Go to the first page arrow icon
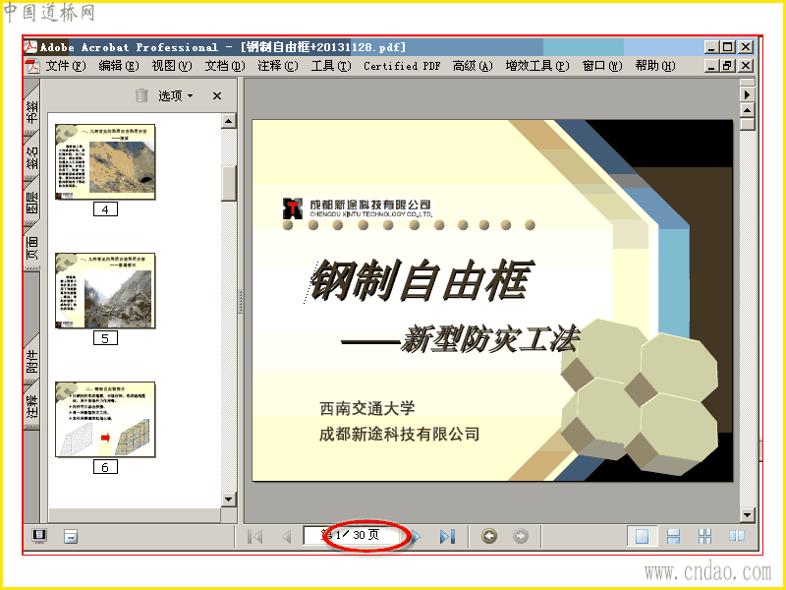Image resolution: width=786 pixels, height=590 pixels. 255,536
